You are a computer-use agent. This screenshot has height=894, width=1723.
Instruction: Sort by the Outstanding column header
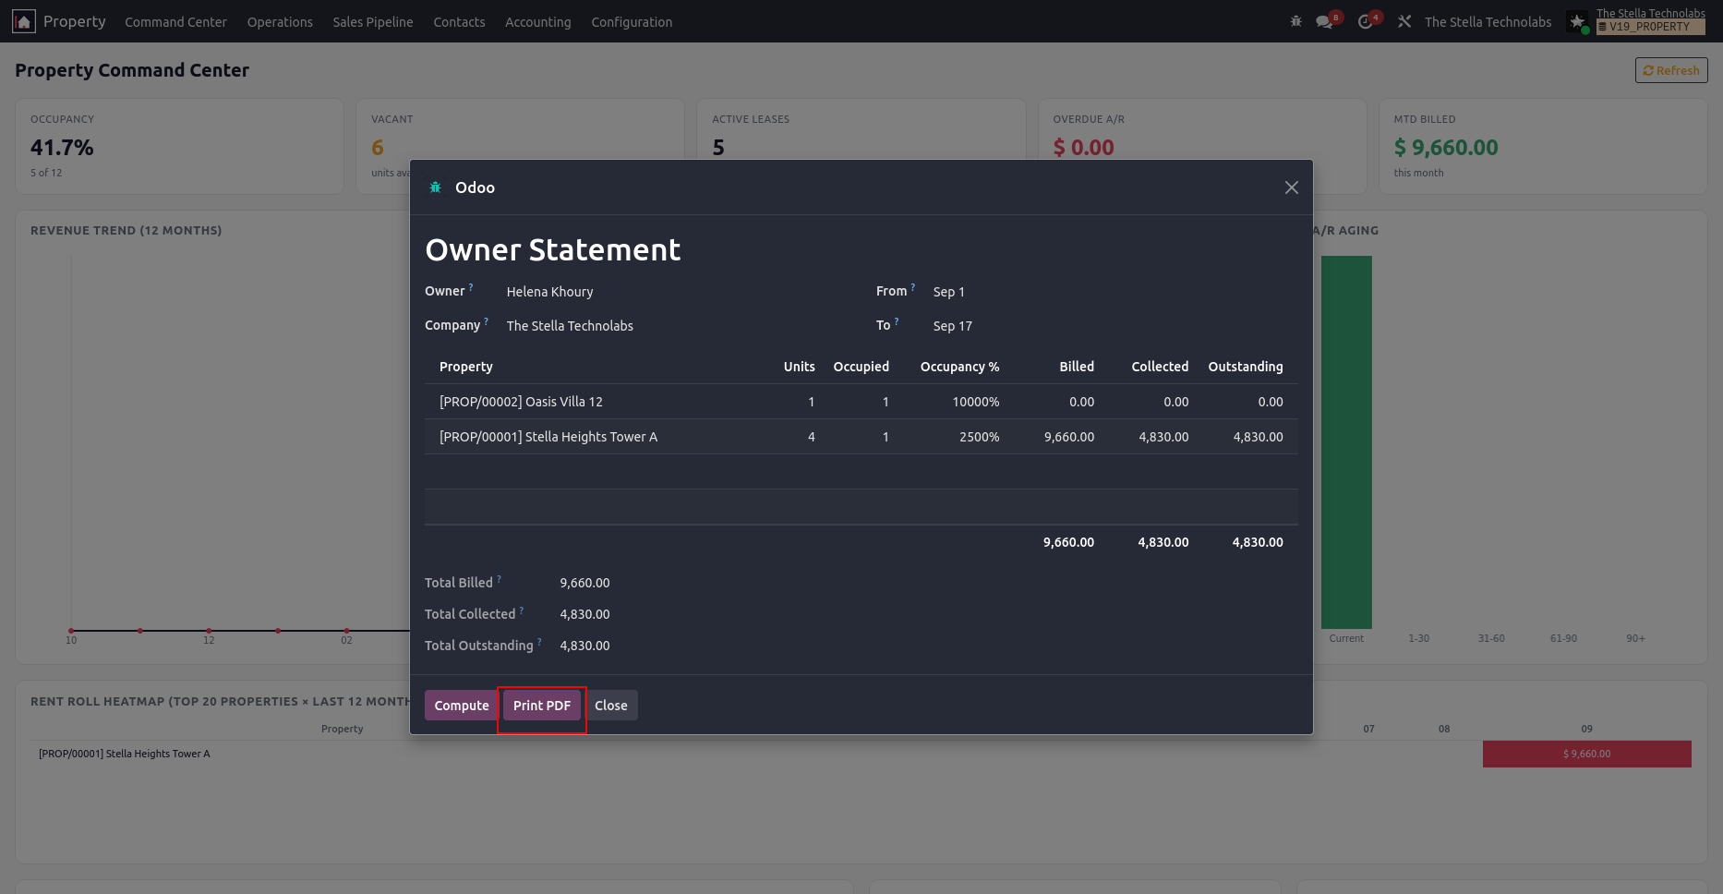pos(1246,367)
